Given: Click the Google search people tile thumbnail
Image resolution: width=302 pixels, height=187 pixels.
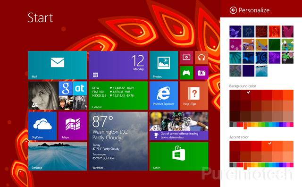Looking at the screenshot, I should [66, 88].
